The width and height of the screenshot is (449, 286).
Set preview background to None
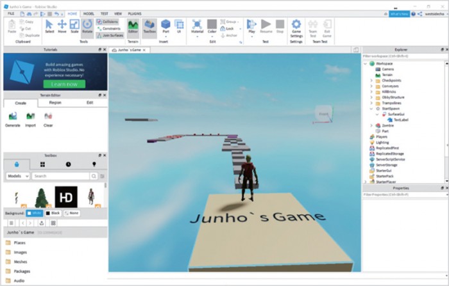(72, 213)
